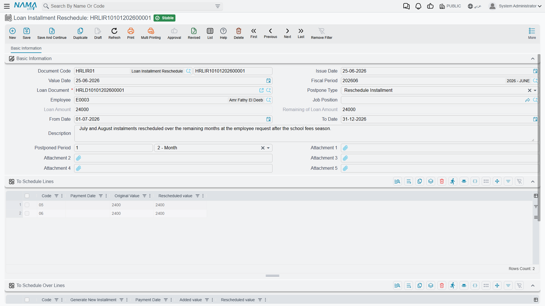This screenshot has width=545, height=306.
Task: Click the New document icon
Action: [12, 33]
